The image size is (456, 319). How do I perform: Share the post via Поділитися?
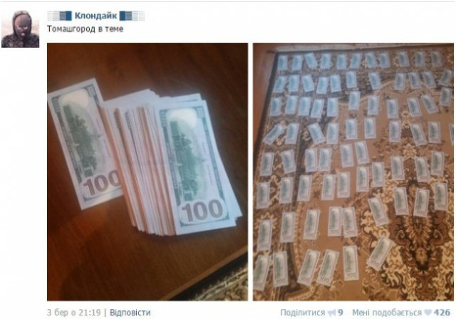tap(302, 313)
